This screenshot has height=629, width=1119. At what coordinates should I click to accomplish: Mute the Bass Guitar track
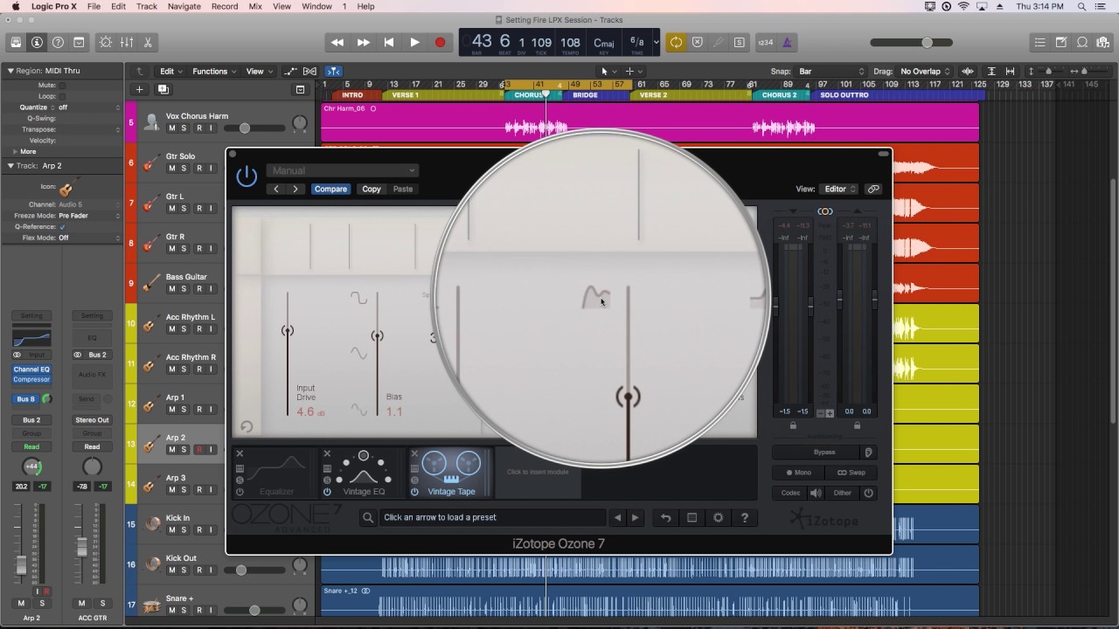[171, 289]
